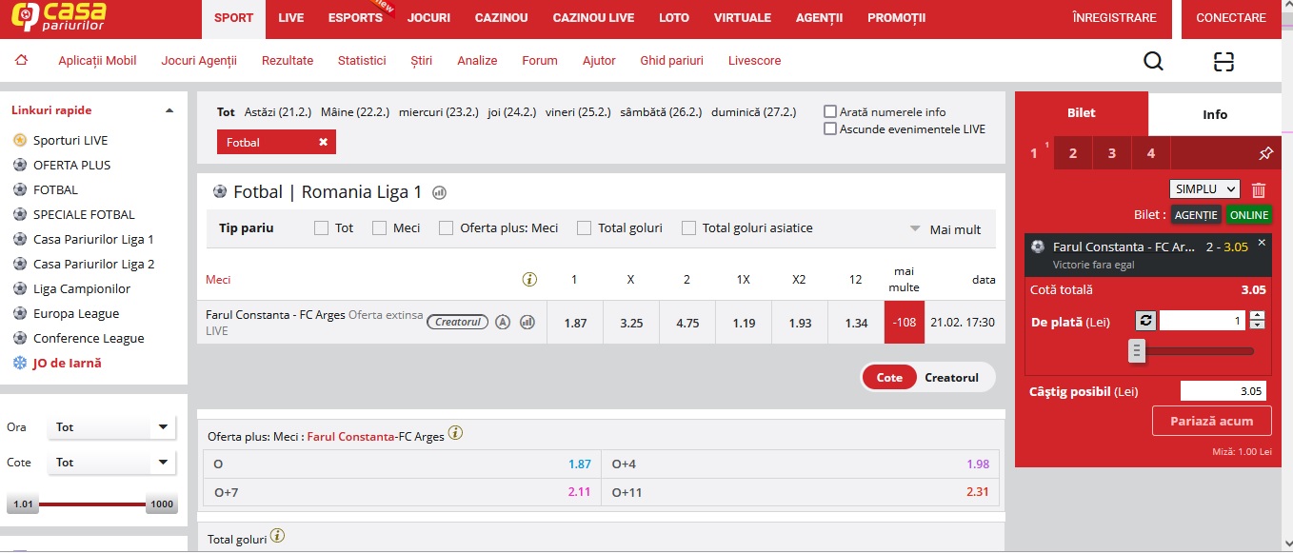Click the ÎNREGISTRARE button
The height and width of the screenshot is (553, 1293).
click(x=1114, y=18)
